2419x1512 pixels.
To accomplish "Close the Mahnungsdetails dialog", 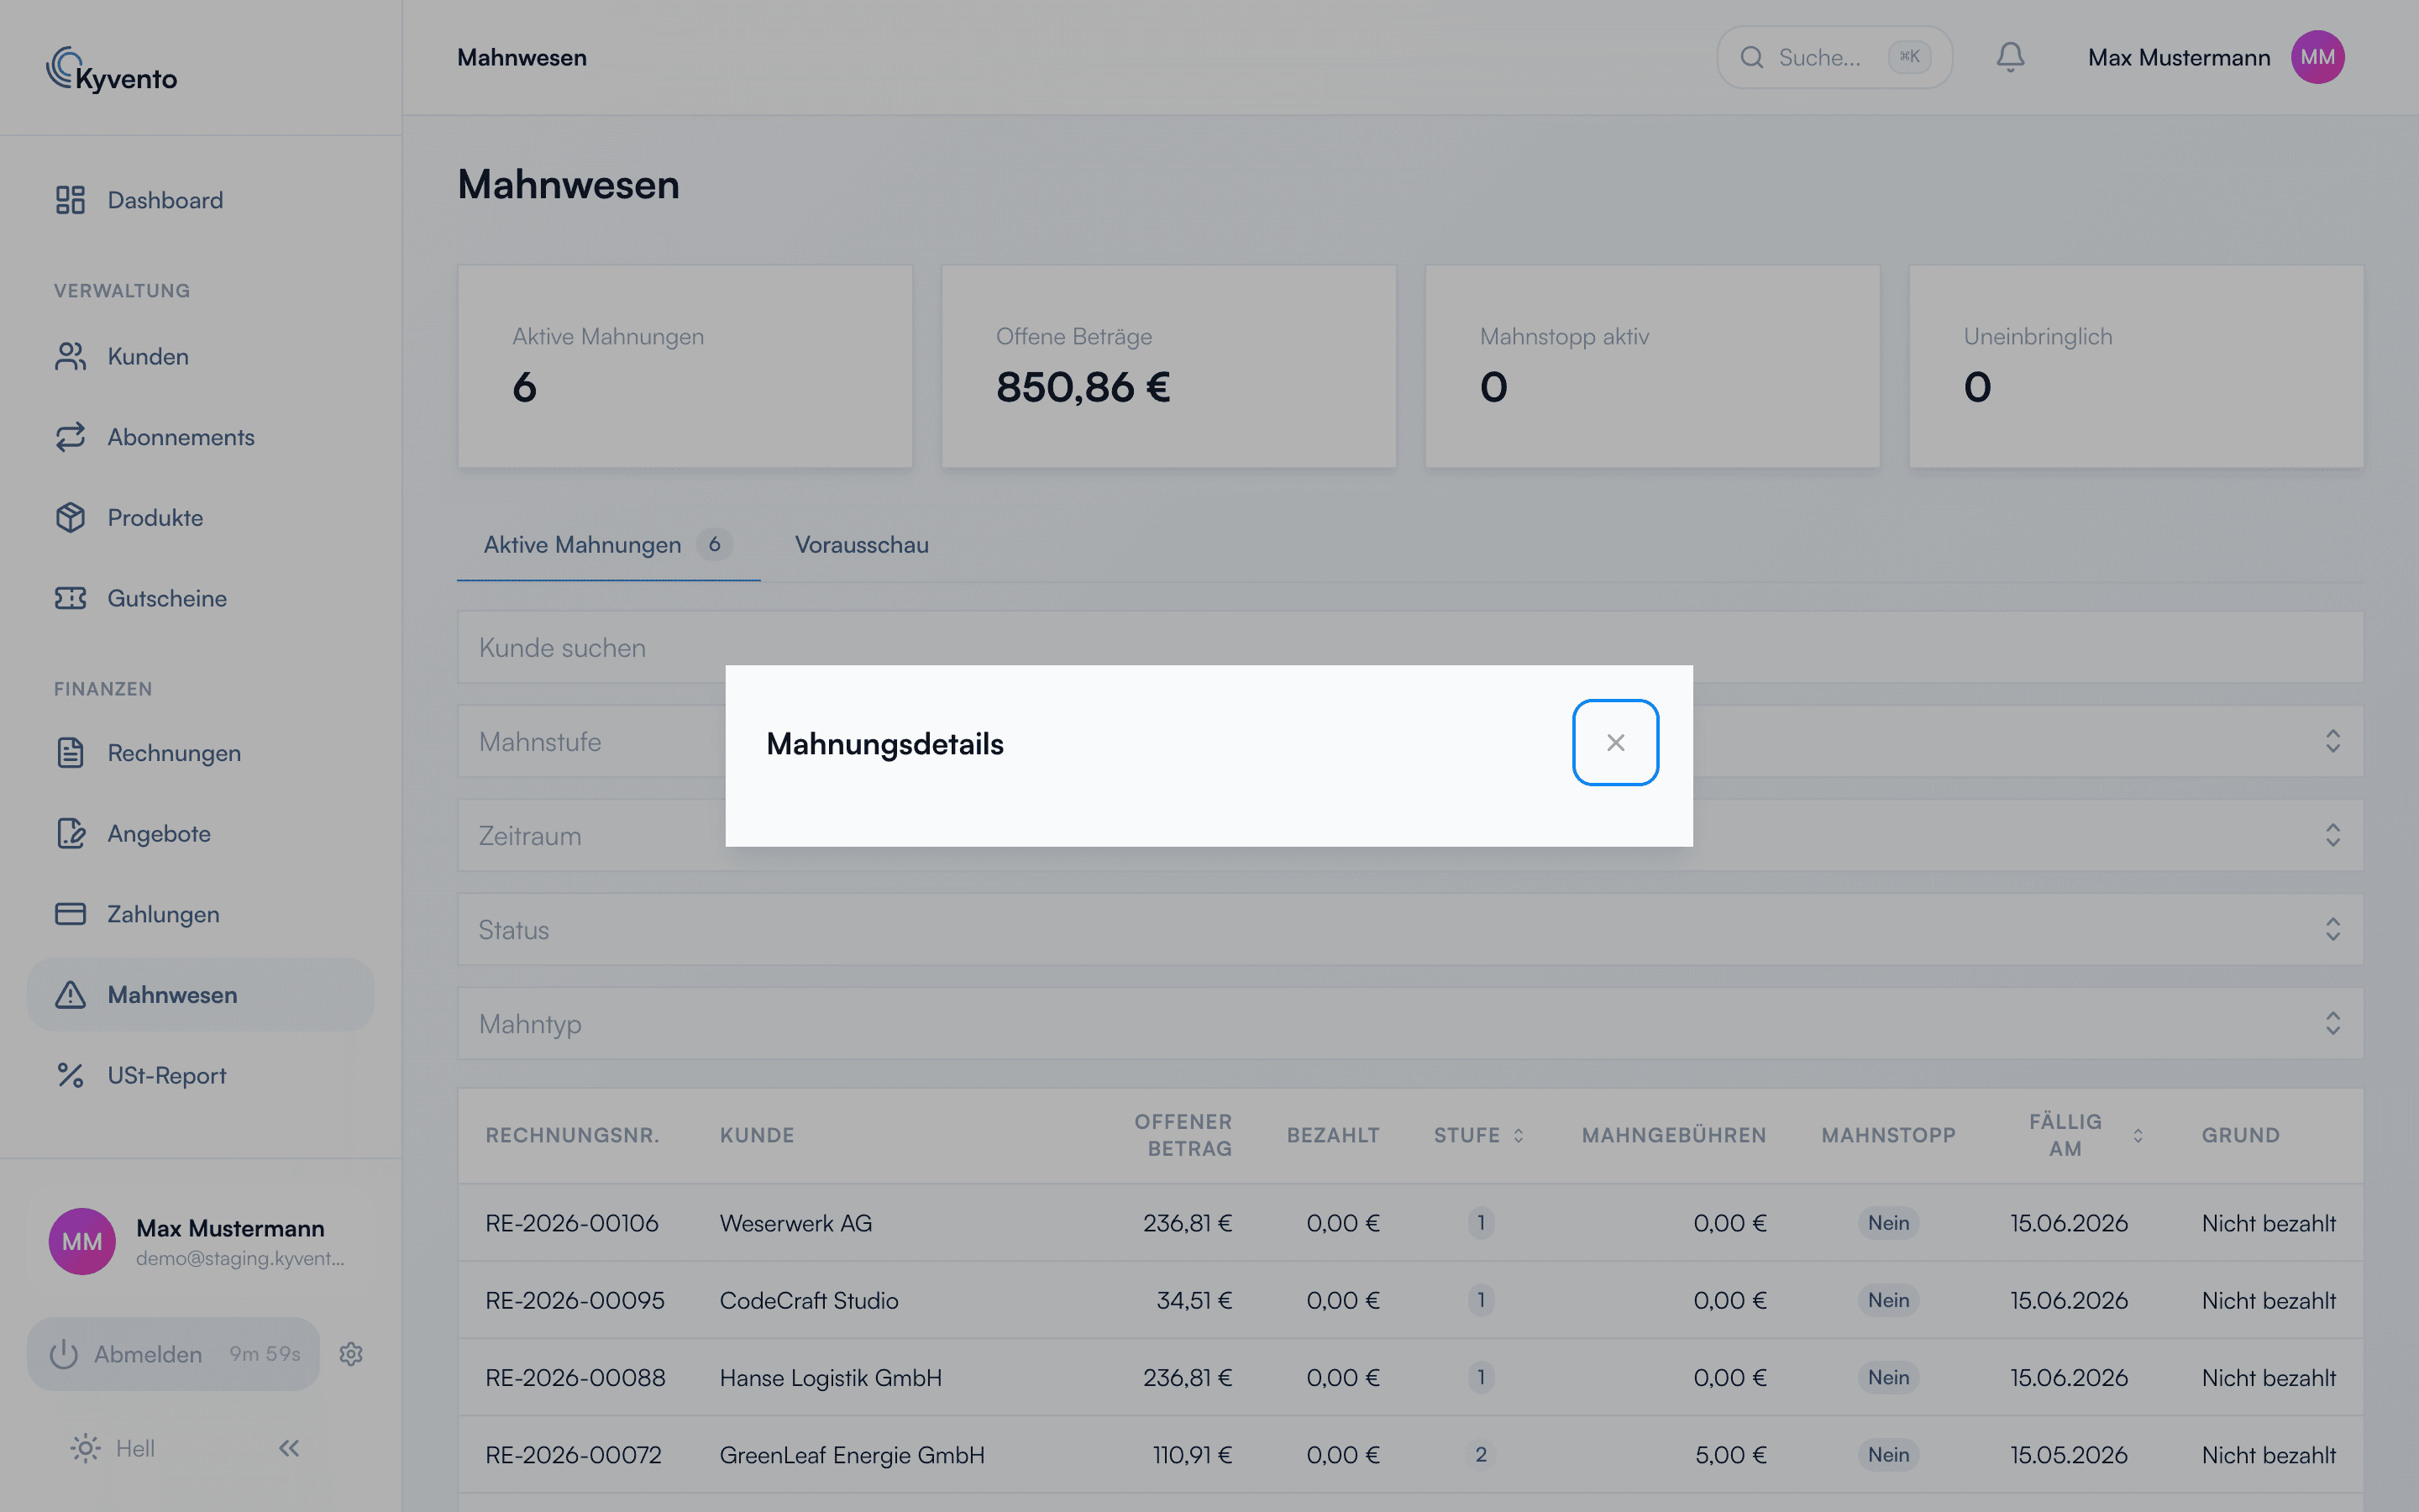I will click(1615, 742).
